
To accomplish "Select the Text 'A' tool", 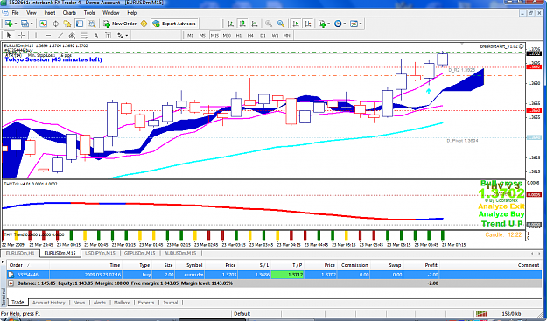I will (96, 35).
